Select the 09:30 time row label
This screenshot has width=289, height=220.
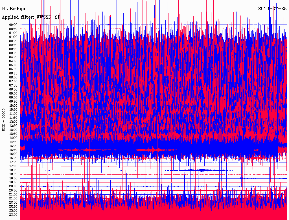tap(13, 102)
